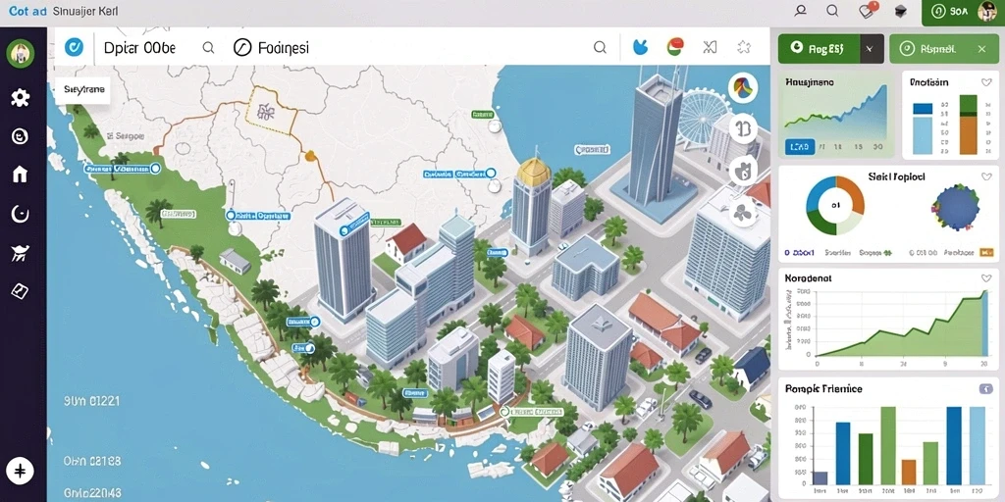Image resolution: width=1005 pixels, height=502 pixels.
Task: Expand the dropdown arrow beside Rog ES}
Action: click(x=870, y=49)
